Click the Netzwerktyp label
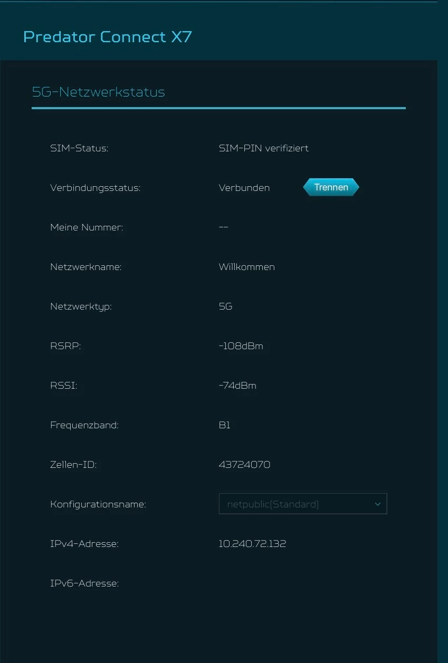The width and height of the screenshot is (448, 663). [x=81, y=306]
